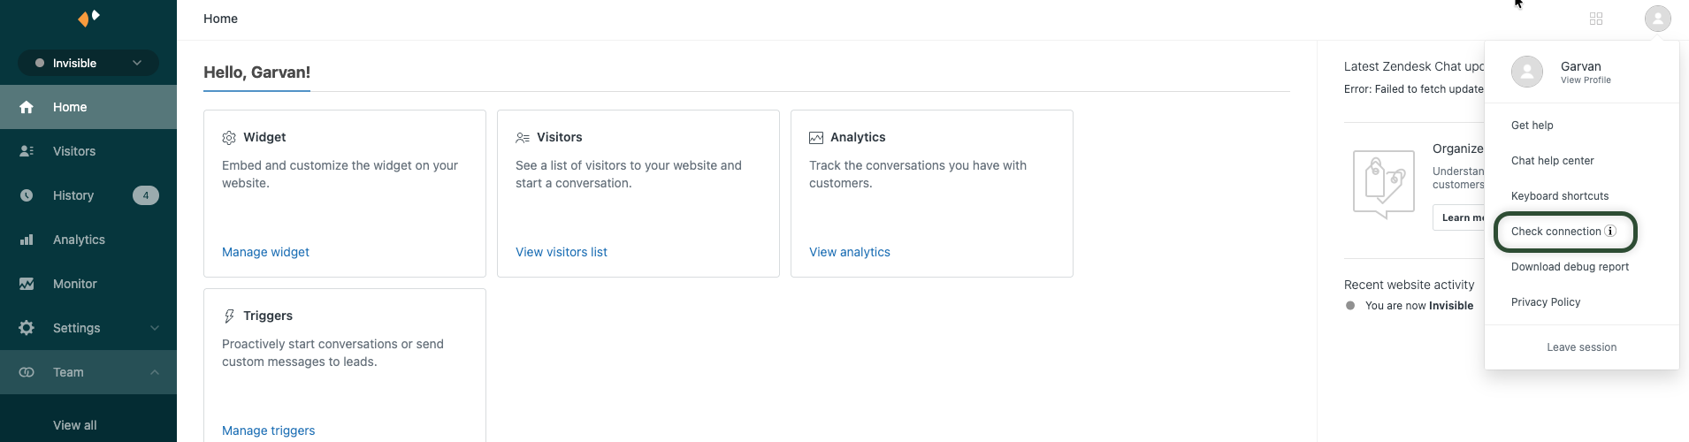Click the Settings gear icon

(27, 328)
